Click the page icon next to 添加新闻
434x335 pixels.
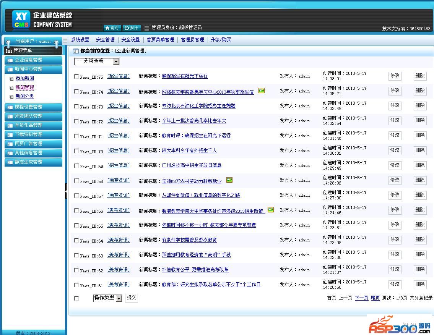click(11, 78)
